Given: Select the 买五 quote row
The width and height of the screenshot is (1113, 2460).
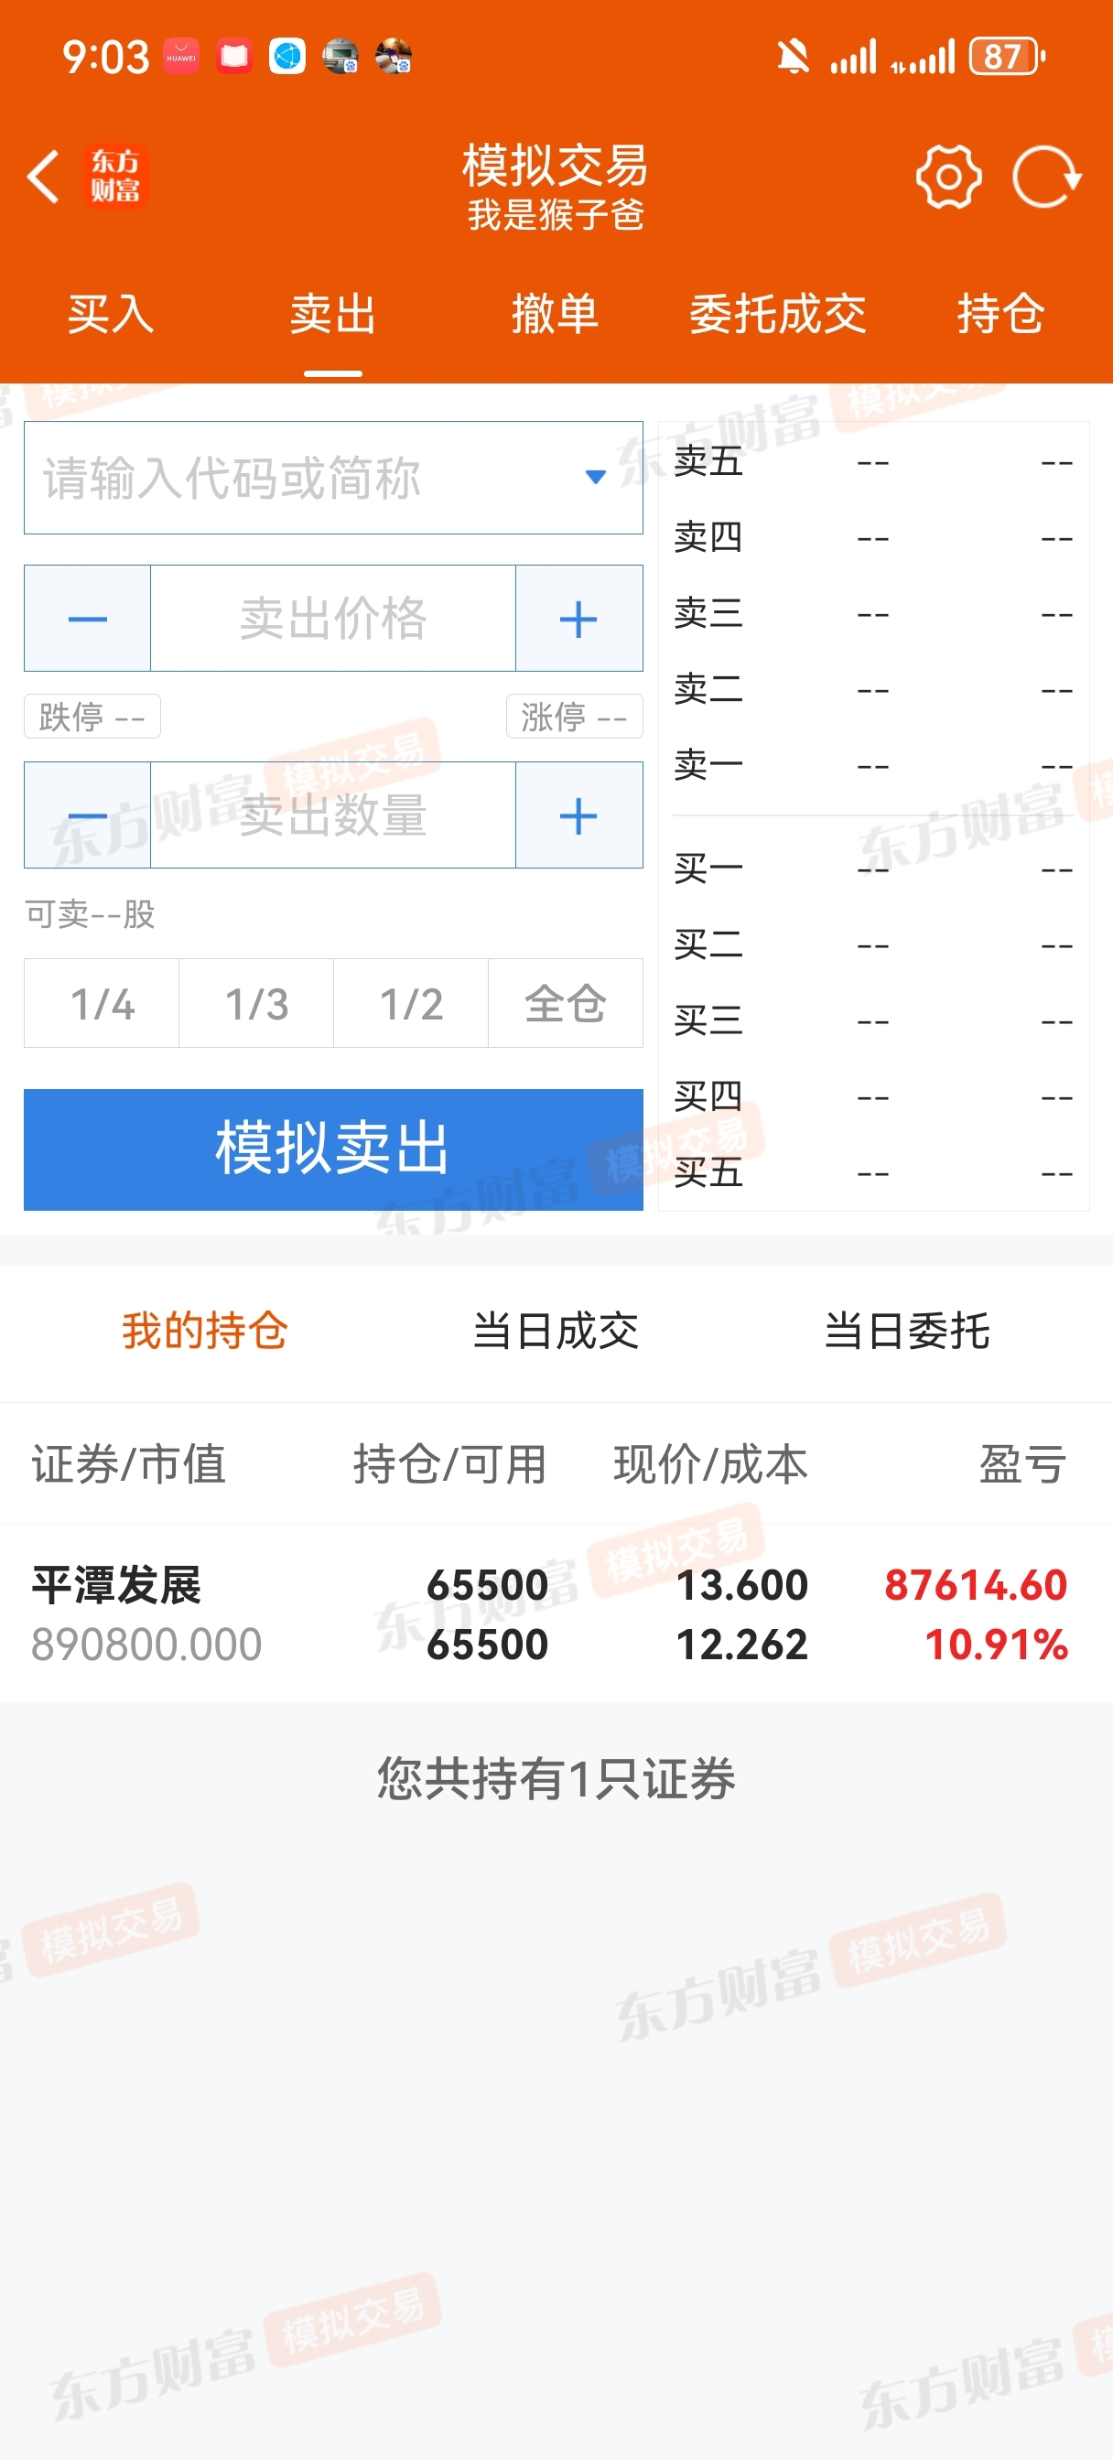Looking at the screenshot, I should pos(874,1172).
